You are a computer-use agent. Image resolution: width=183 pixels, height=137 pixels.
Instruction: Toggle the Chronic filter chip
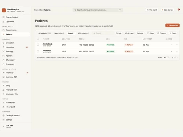(119, 33)
